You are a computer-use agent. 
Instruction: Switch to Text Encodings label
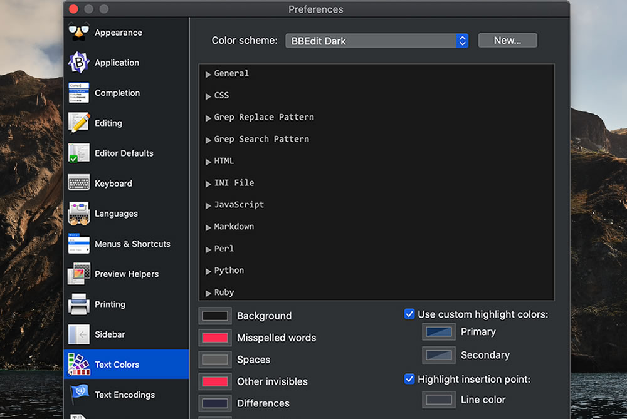[125, 395]
